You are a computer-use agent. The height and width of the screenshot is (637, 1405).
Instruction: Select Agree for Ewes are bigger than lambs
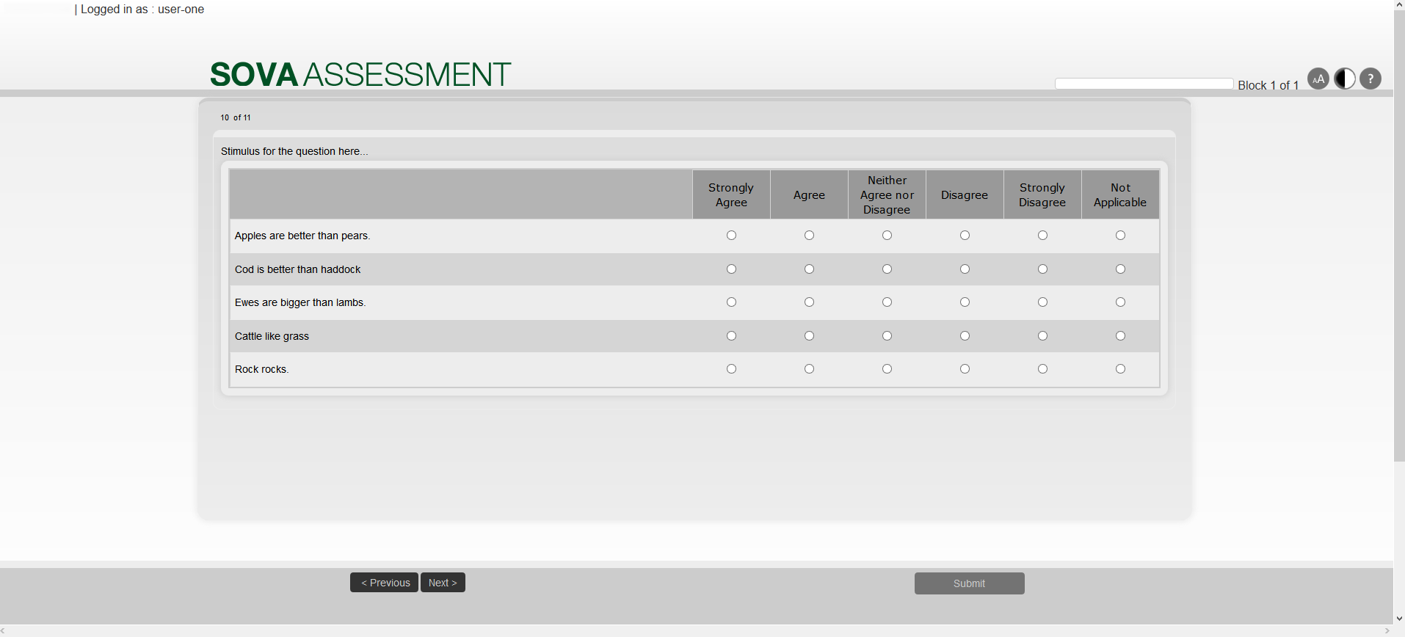click(809, 302)
